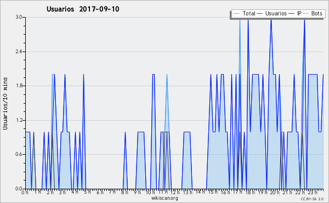Click the x-axis label '9 h'

(x=137, y=192)
